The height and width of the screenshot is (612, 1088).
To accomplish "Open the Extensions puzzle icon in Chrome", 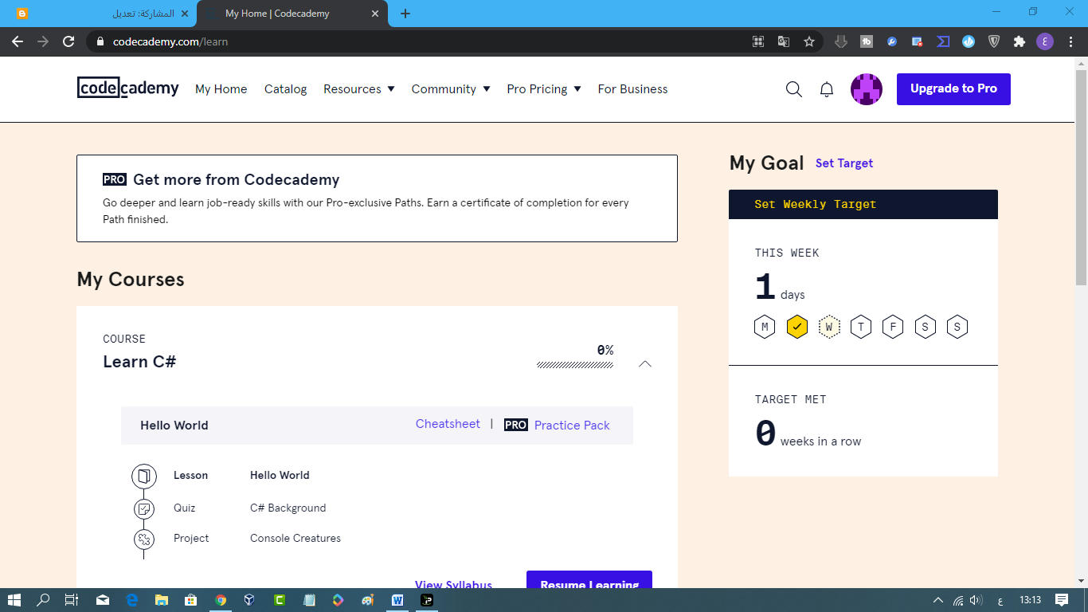I will (1020, 41).
